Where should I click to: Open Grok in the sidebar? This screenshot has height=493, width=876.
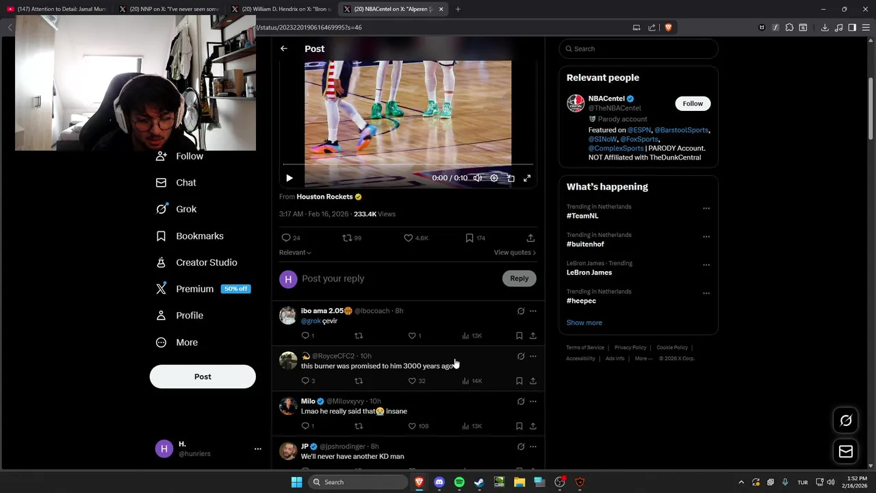point(177,210)
